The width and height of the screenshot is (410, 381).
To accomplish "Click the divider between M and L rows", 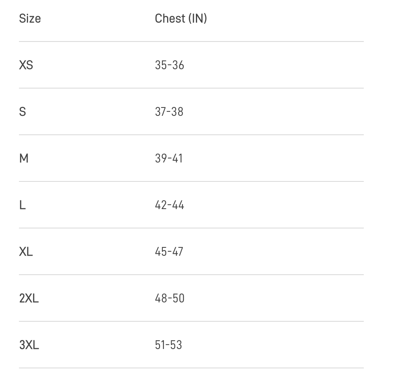I will click(191, 181).
